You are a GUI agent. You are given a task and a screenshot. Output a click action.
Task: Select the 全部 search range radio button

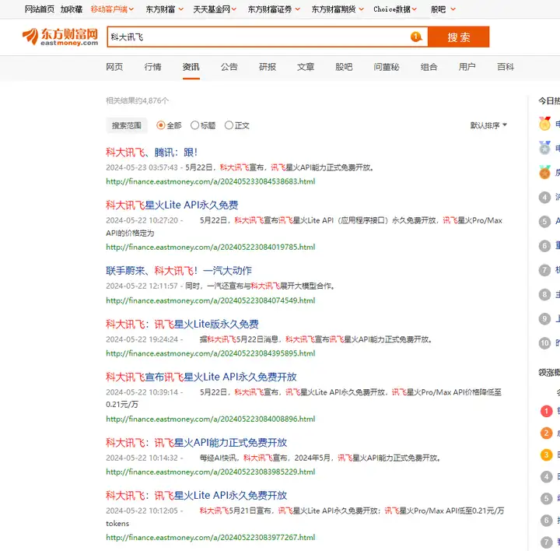coord(161,125)
